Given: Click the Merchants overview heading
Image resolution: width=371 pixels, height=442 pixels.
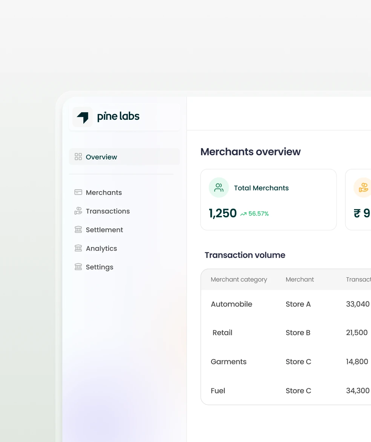Looking at the screenshot, I should (x=250, y=151).
